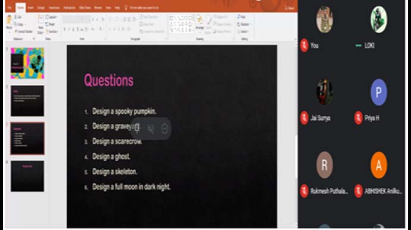411x230 pixels.
Task: Click the Copy icon
Action: pyautogui.click(x=15, y=24)
